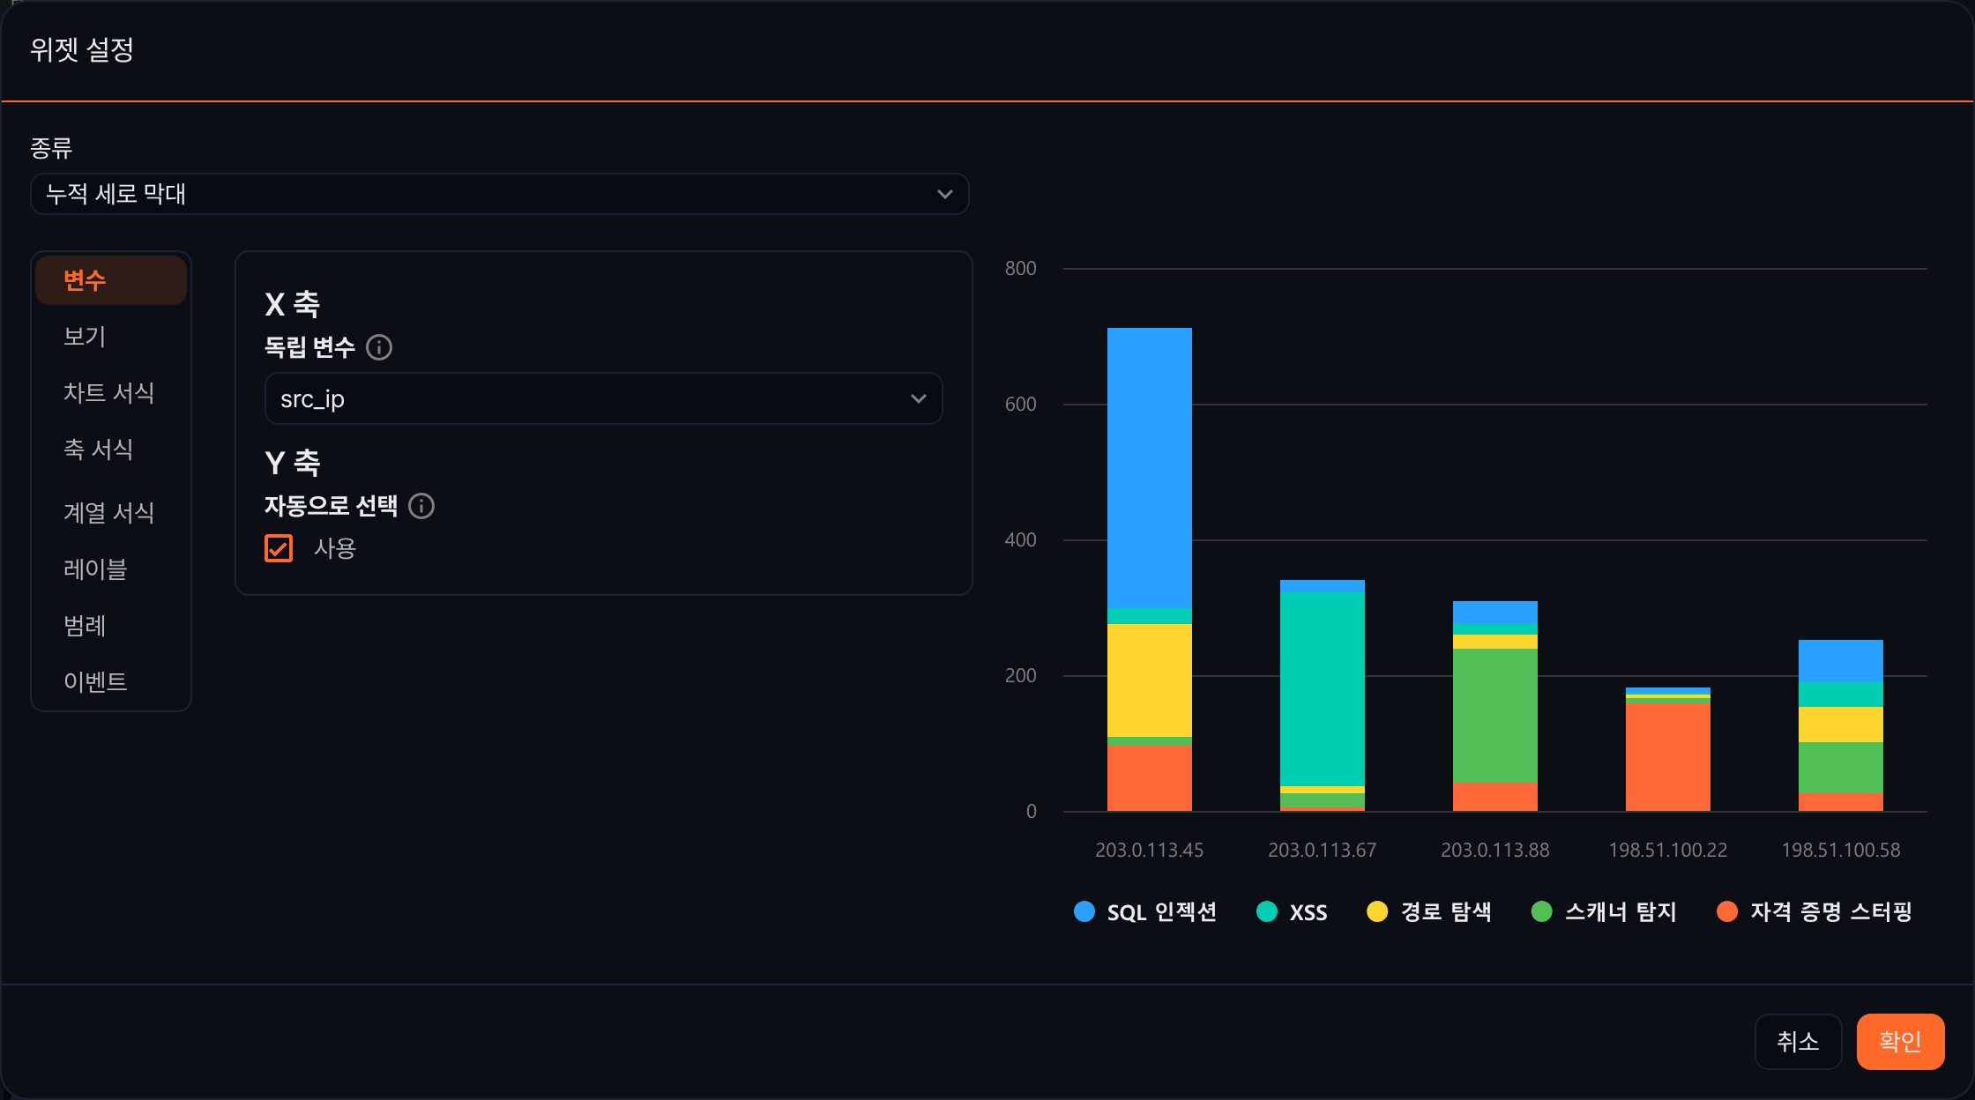Click the info icon beside 독립 변수
Viewport: 1975px width, 1100px height.
(x=379, y=347)
